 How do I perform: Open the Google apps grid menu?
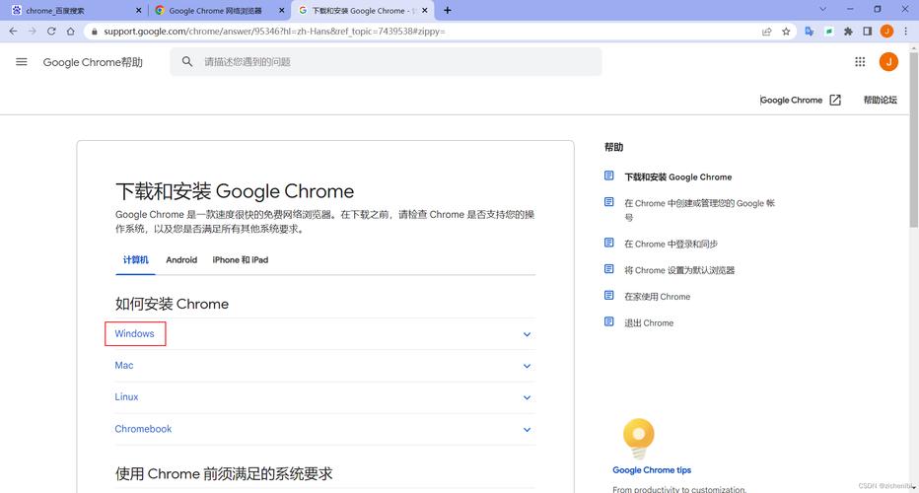pyautogui.click(x=860, y=62)
